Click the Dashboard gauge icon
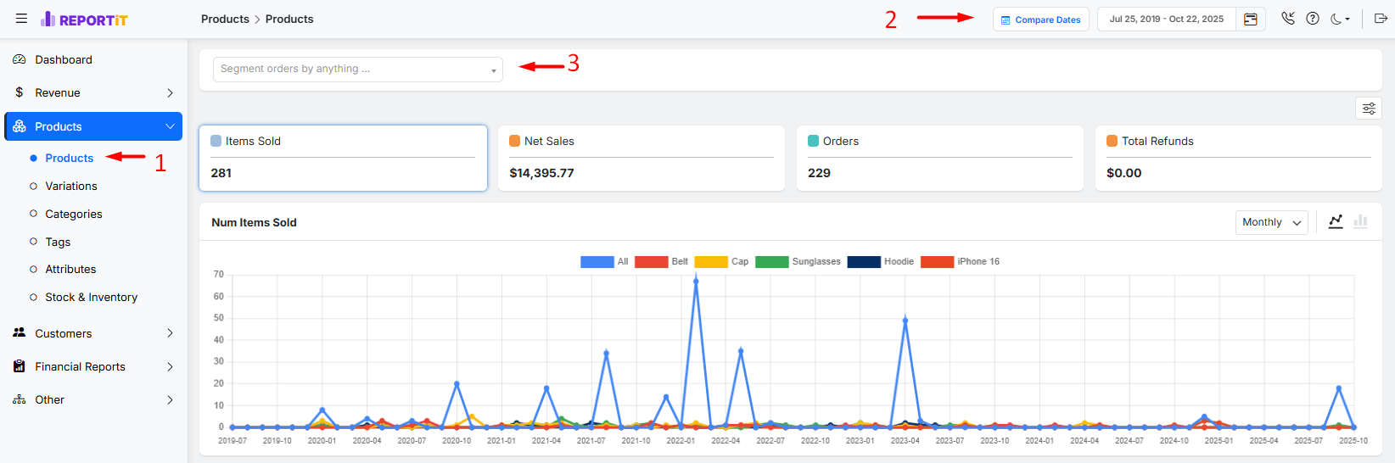Viewport: 1395px width, 463px height. pos(20,59)
